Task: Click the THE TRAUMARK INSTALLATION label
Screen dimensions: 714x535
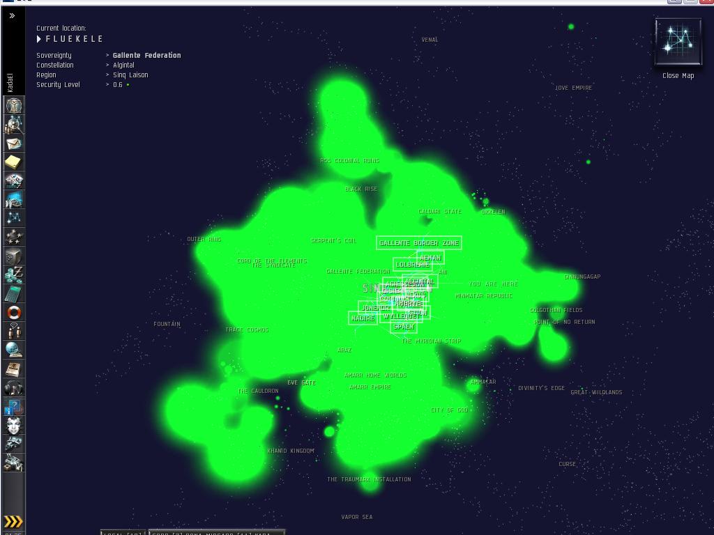Action: (x=369, y=479)
